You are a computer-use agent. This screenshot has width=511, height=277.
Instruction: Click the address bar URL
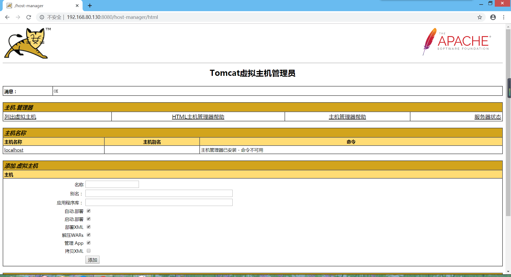pos(112,17)
